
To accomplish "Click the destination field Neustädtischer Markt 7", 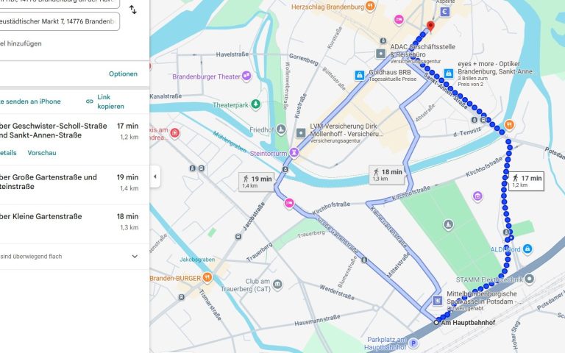I will point(59,21).
